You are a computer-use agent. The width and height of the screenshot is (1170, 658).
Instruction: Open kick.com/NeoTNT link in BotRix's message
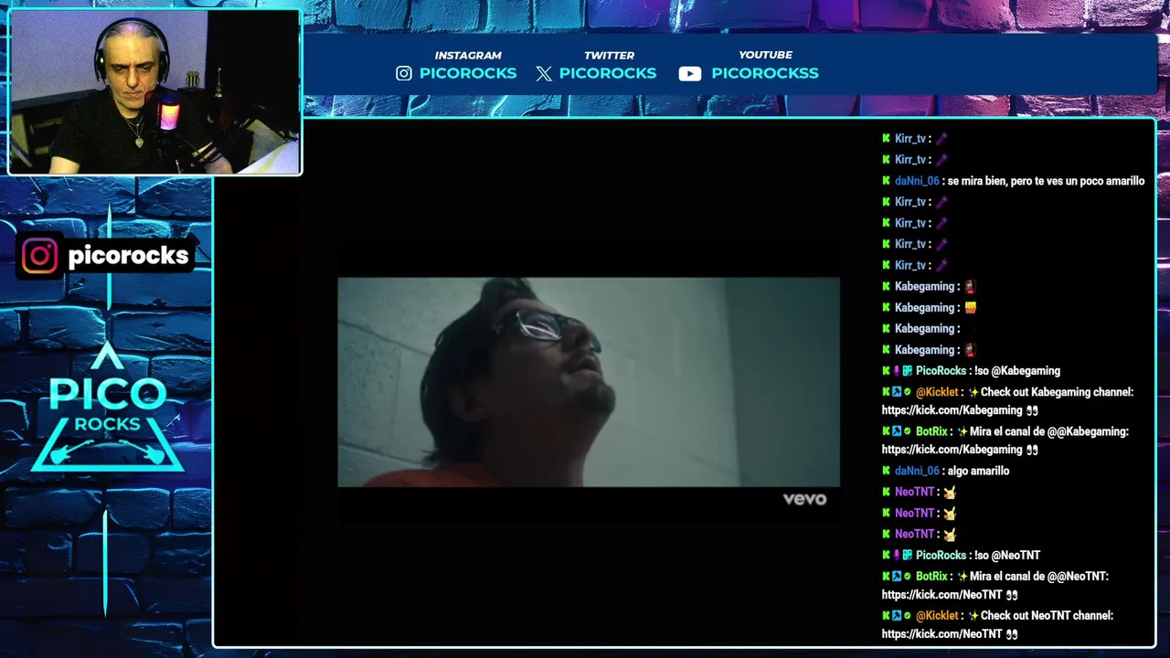(x=941, y=595)
